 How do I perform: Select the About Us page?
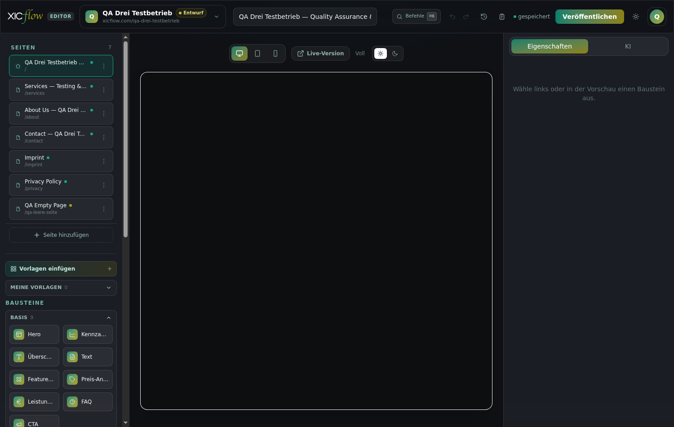coord(61,114)
